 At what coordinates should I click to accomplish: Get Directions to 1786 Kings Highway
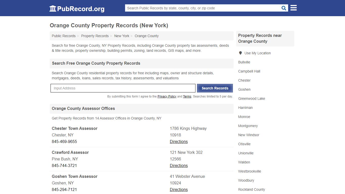pos(179,141)
